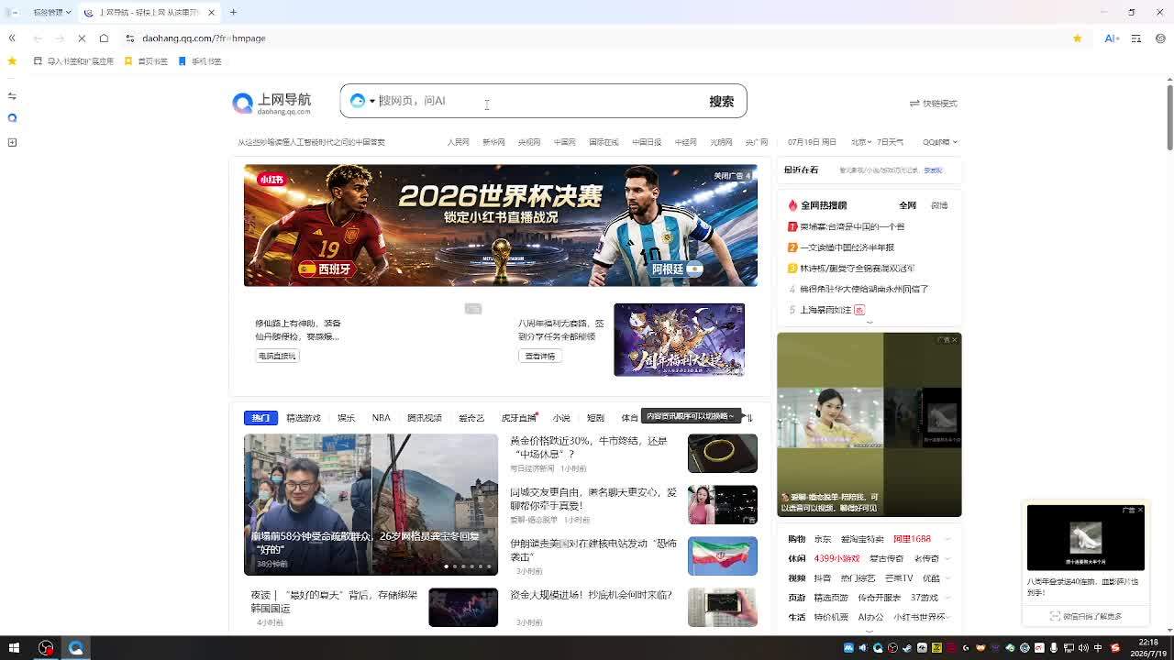Select the 腾讯视频 tab
The height and width of the screenshot is (660, 1174).
click(x=425, y=418)
